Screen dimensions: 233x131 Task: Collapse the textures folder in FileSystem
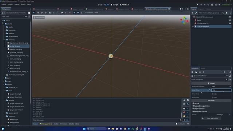point(5,40)
